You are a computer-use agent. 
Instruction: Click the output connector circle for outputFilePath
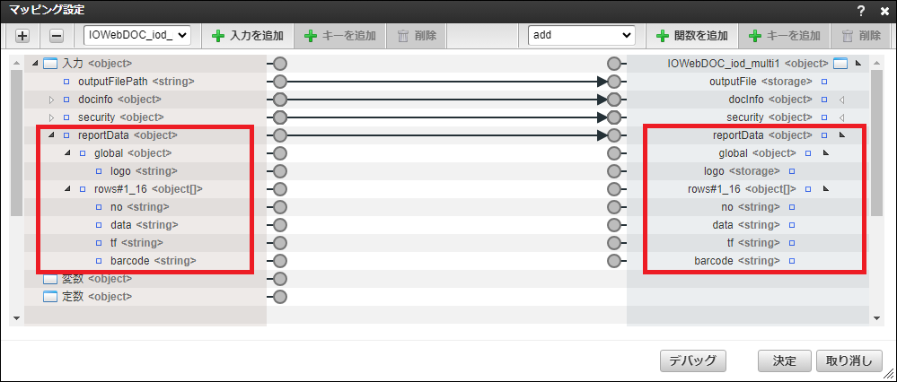pyautogui.click(x=279, y=82)
